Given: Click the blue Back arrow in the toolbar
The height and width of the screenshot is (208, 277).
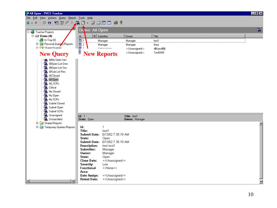Looking at the screenshot, I should pos(28,23).
